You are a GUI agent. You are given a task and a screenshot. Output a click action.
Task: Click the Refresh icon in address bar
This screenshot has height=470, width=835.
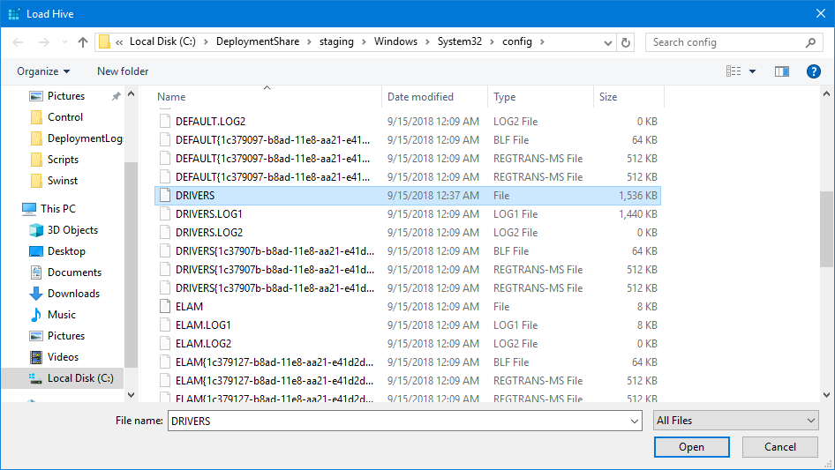pyautogui.click(x=626, y=42)
